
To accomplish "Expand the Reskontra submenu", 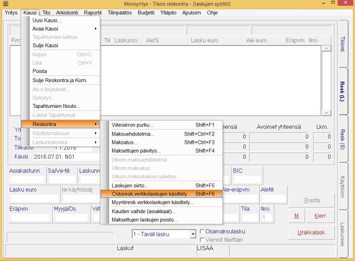I will click(x=61, y=124).
